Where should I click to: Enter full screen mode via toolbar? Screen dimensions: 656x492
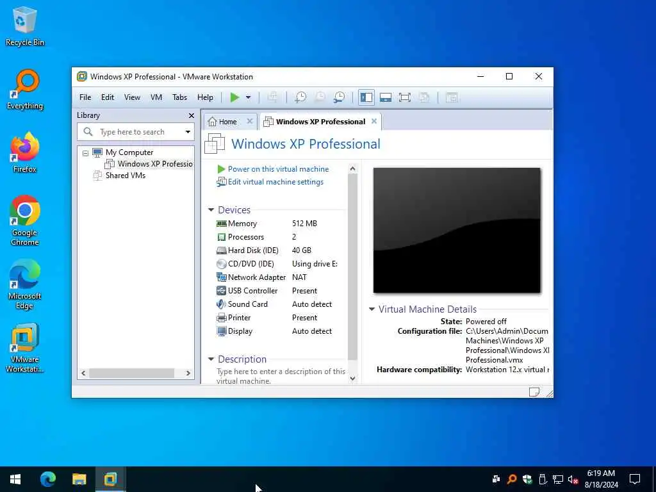pos(405,97)
